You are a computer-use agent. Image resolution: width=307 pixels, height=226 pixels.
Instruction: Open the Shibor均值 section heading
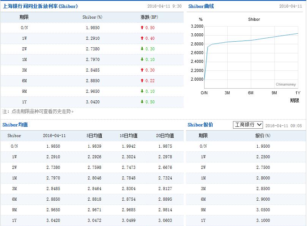click(x=15, y=125)
